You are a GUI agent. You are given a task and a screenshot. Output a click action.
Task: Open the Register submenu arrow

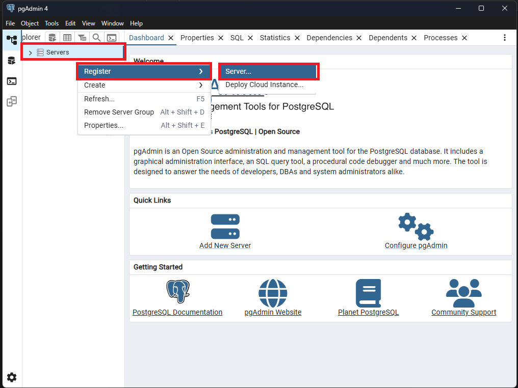(x=201, y=71)
